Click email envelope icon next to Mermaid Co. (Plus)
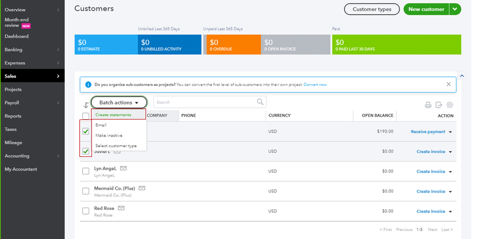Image resolution: width=486 pixels, height=239 pixels. (x=142, y=188)
